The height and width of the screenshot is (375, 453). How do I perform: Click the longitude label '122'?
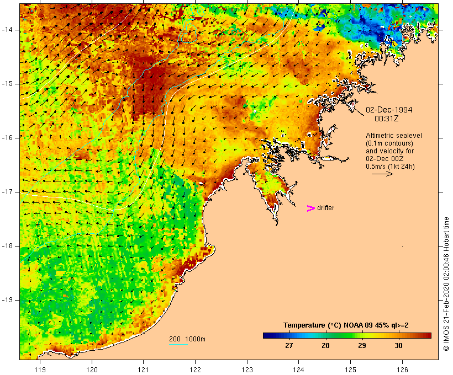pyautogui.click(x=195, y=369)
